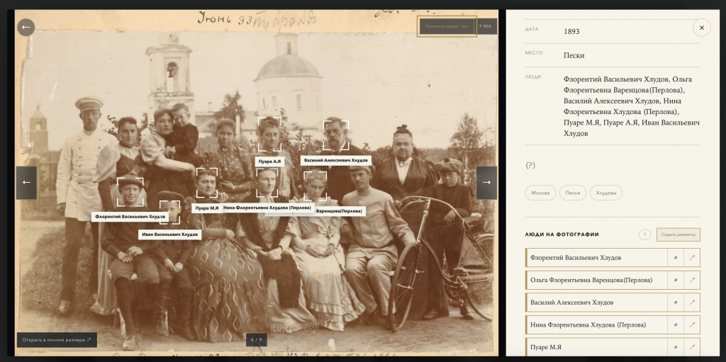Open Василий Алексеевич Хлудов profile arrow icon
This screenshot has height=362, width=726.
(692, 302)
